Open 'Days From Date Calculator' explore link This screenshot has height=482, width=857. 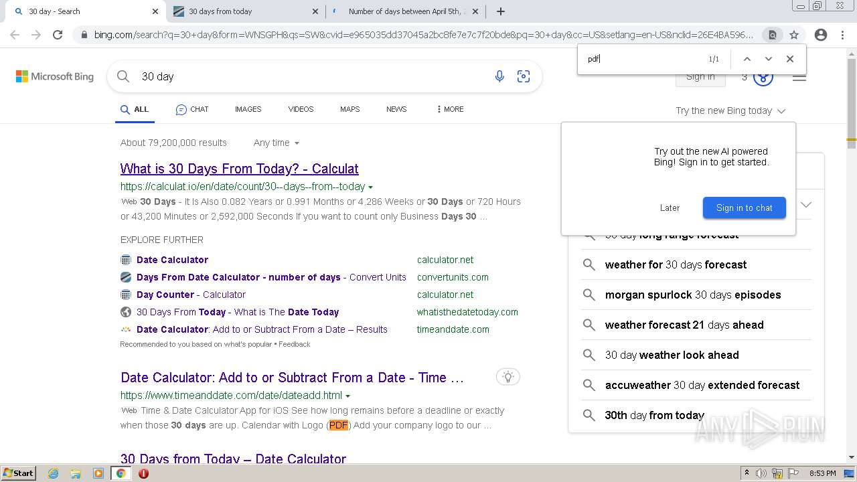click(x=271, y=277)
